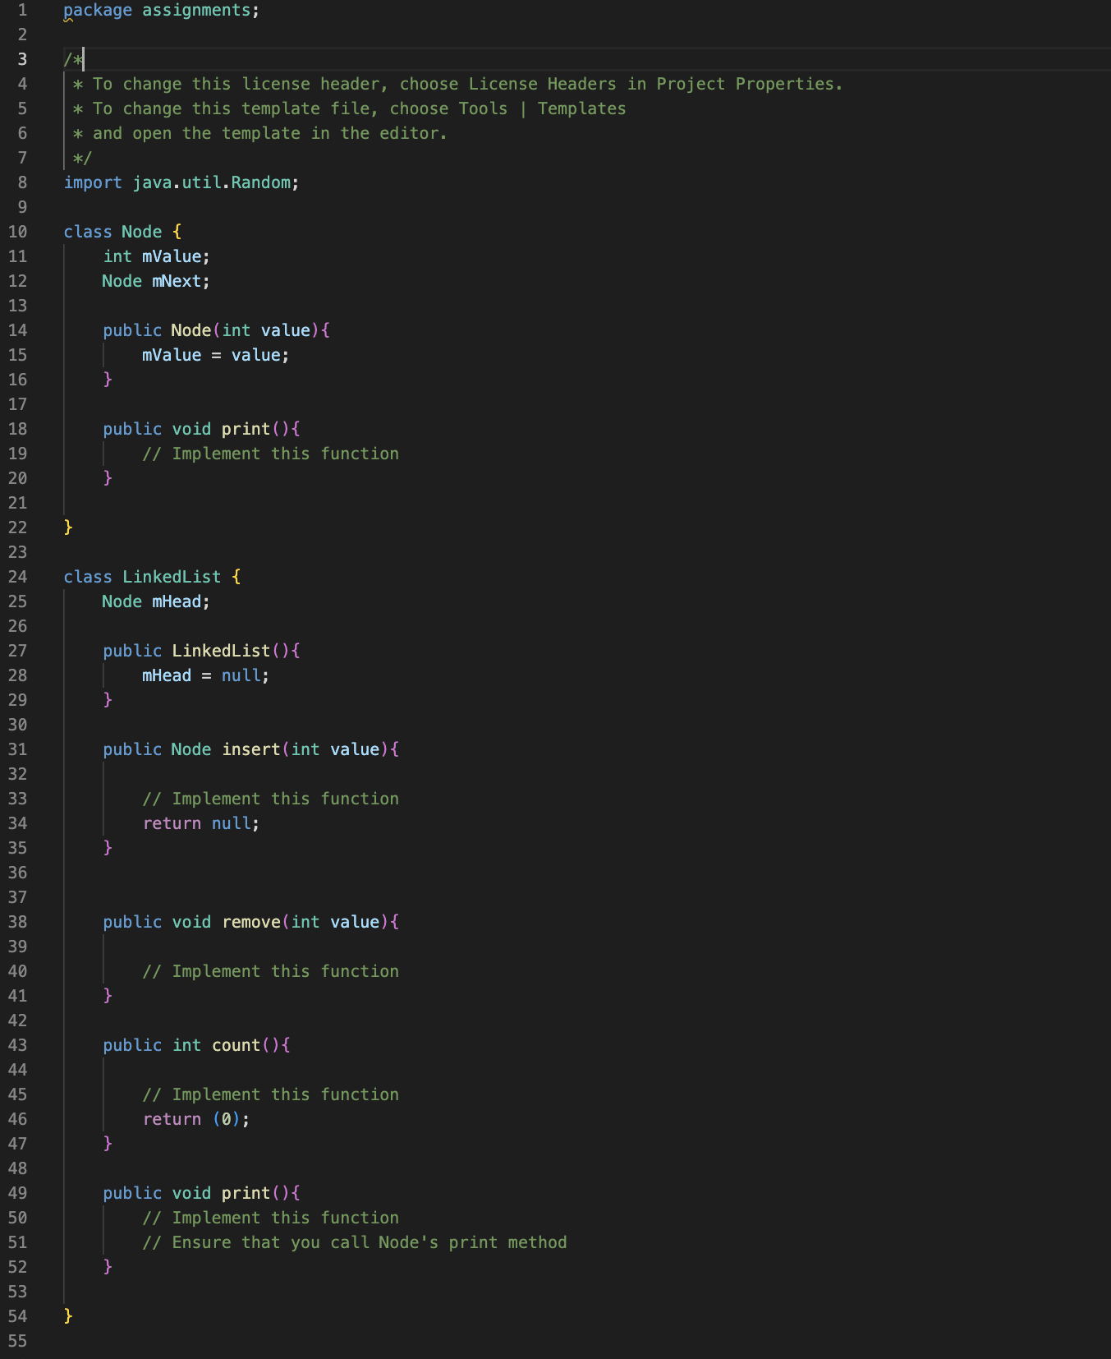1111x1359 pixels.
Task: Click the 'LinkedList' class name on line 24
Action: [172, 577]
